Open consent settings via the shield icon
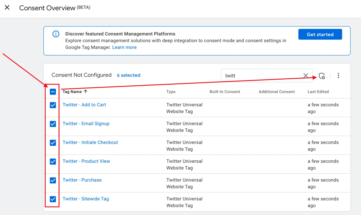Screen dimensions: 361x215 point(322,76)
